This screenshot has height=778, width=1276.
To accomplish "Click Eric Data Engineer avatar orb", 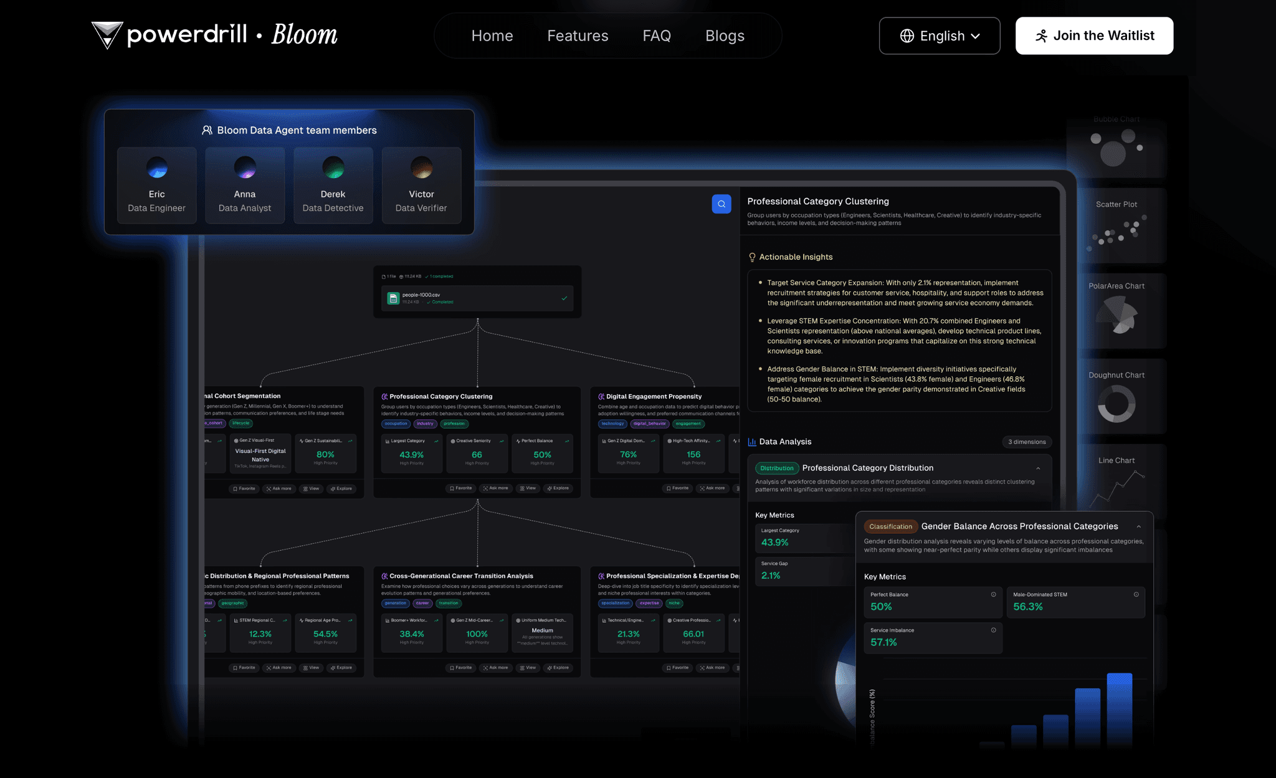I will [x=157, y=167].
